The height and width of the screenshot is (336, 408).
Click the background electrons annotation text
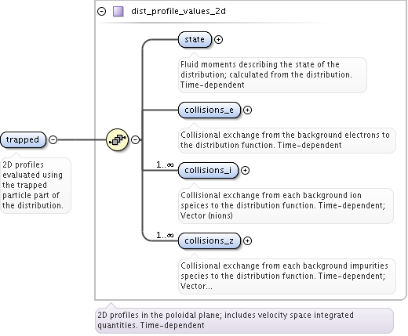coord(287,140)
